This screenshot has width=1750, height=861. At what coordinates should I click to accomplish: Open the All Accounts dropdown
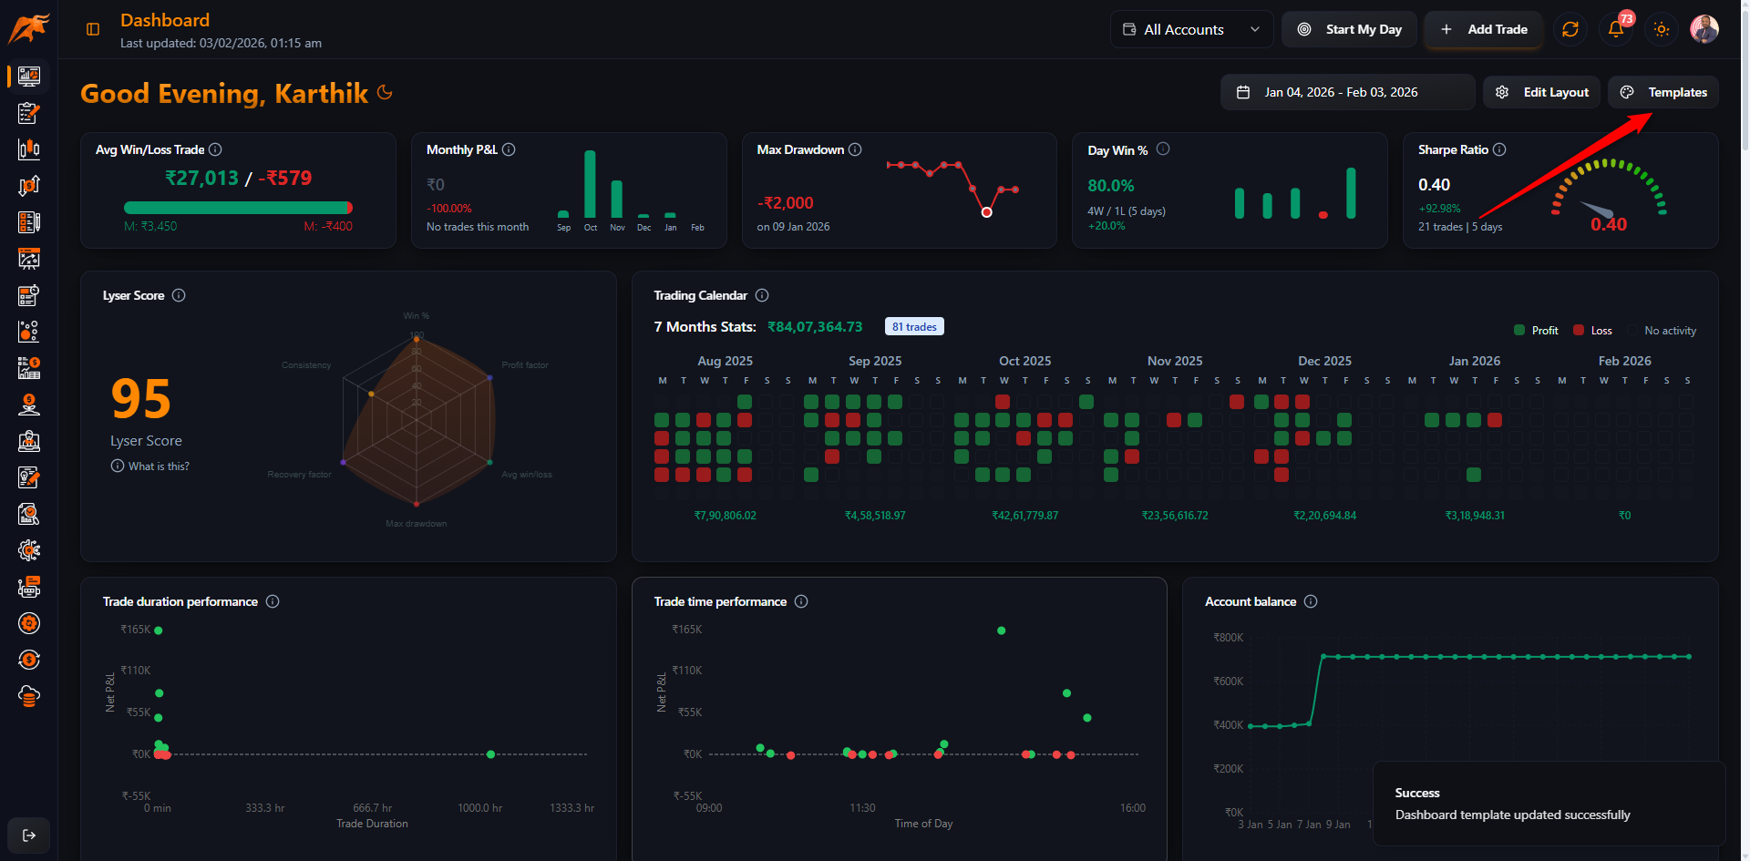pyautogui.click(x=1191, y=29)
